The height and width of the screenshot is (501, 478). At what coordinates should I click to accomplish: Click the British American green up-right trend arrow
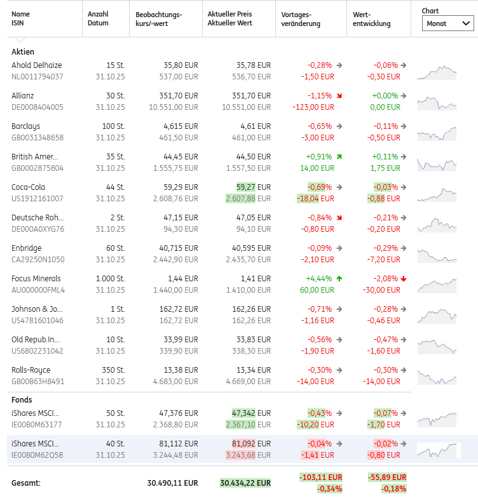point(339,157)
